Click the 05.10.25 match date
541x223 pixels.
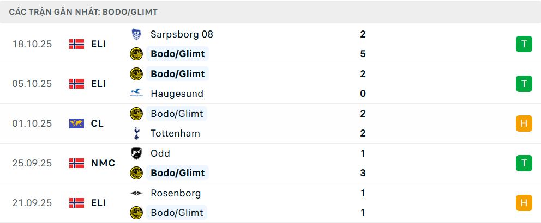click(32, 84)
